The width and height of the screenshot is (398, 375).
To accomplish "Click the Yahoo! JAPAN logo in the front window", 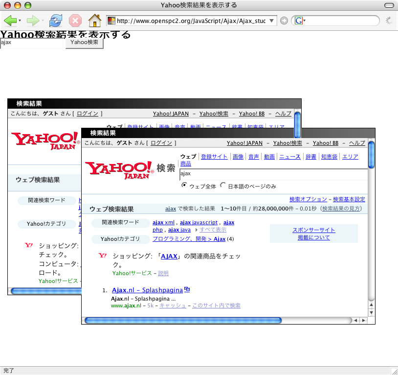I will coord(120,170).
